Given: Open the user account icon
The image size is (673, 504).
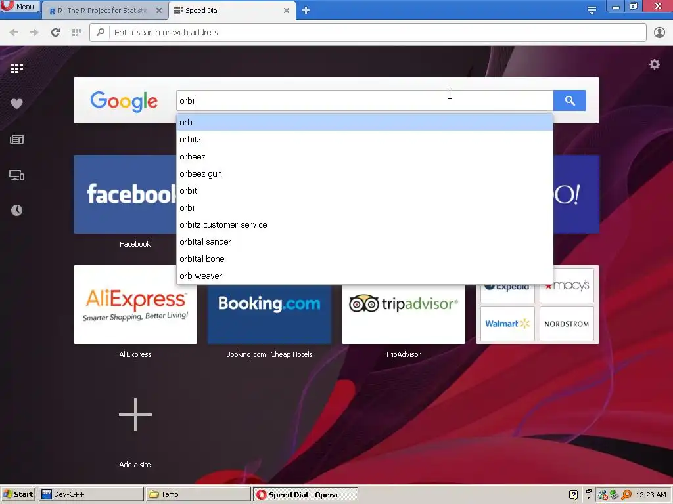Looking at the screenshot, I should coord(659,33).
